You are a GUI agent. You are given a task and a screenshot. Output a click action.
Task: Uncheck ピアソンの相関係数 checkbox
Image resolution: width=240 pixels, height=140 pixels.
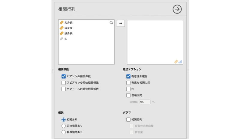(64, 76)
